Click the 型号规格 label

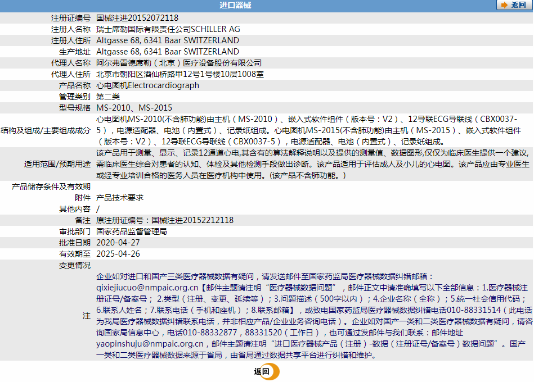(75, 108)
